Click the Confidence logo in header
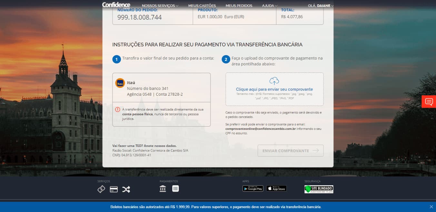The image size is (436, 212). (x=116, y=5)
